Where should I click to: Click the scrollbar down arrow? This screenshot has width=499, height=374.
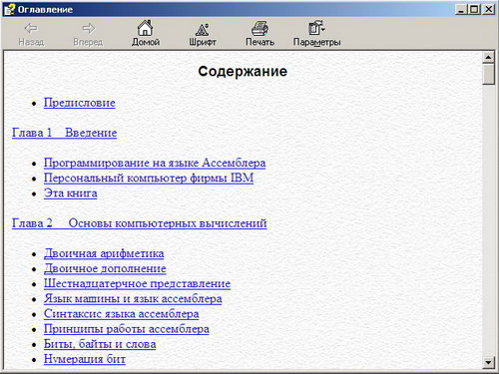coord(488,362)
